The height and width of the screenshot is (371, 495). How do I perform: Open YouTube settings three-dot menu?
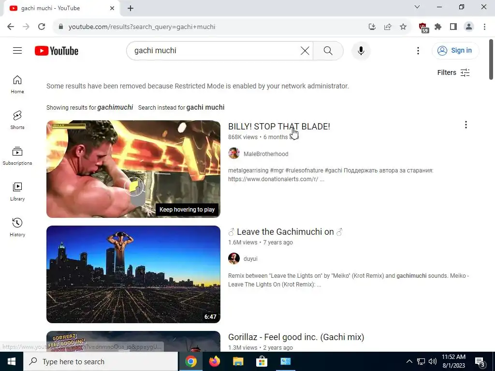tap(418, 50)
